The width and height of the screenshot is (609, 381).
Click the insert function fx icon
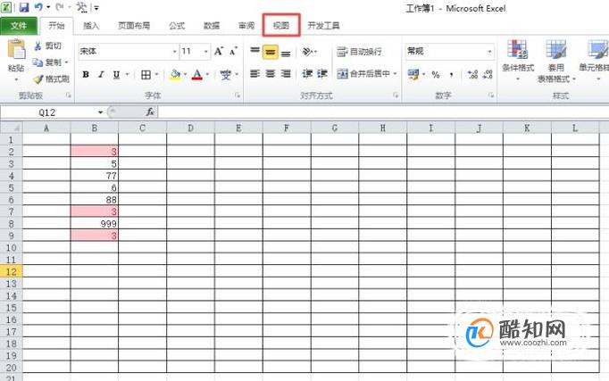point(150,112)
